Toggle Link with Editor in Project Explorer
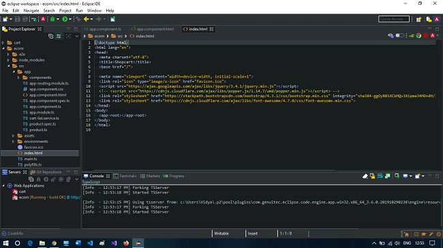This screenshot has width=443, height=248. coord(59,36)
